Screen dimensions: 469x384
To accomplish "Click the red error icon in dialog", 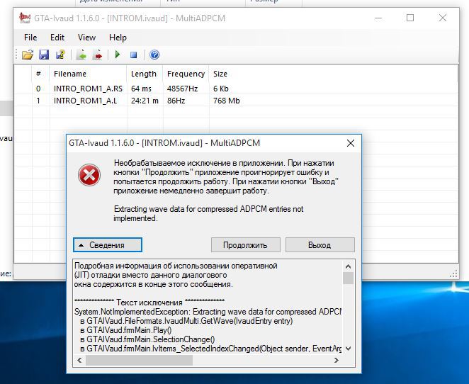I will coord(89,175).
